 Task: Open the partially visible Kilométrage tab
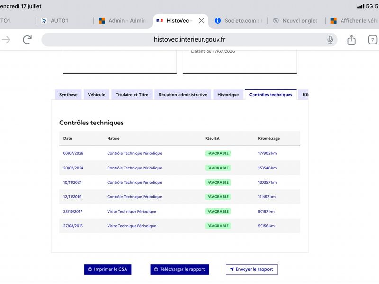(x=304, y=95)
